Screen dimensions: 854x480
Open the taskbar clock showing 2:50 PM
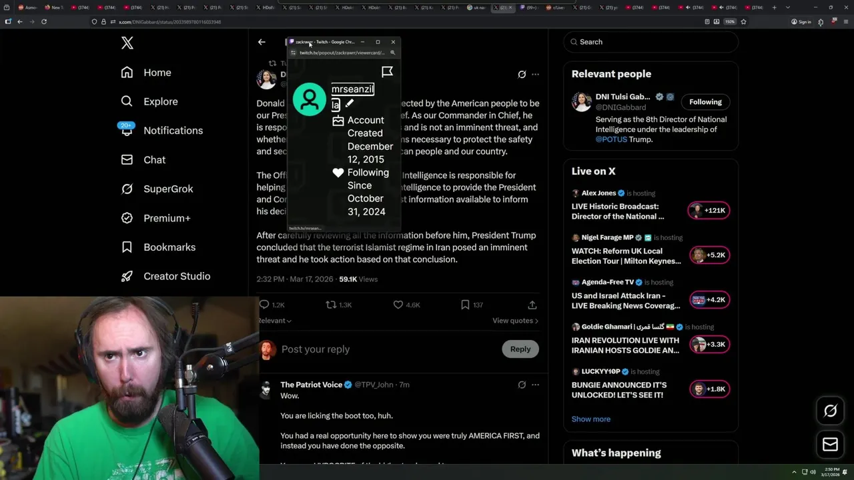(829, 473)
